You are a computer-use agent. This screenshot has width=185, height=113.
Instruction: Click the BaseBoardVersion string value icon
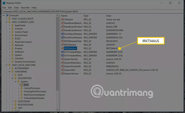(x=62, y=30)
